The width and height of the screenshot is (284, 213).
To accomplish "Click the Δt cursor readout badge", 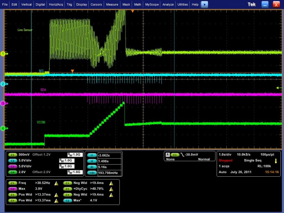I will 92,166.
